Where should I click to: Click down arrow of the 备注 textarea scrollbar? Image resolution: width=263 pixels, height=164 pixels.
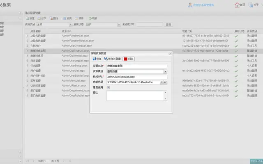(165, 99)
